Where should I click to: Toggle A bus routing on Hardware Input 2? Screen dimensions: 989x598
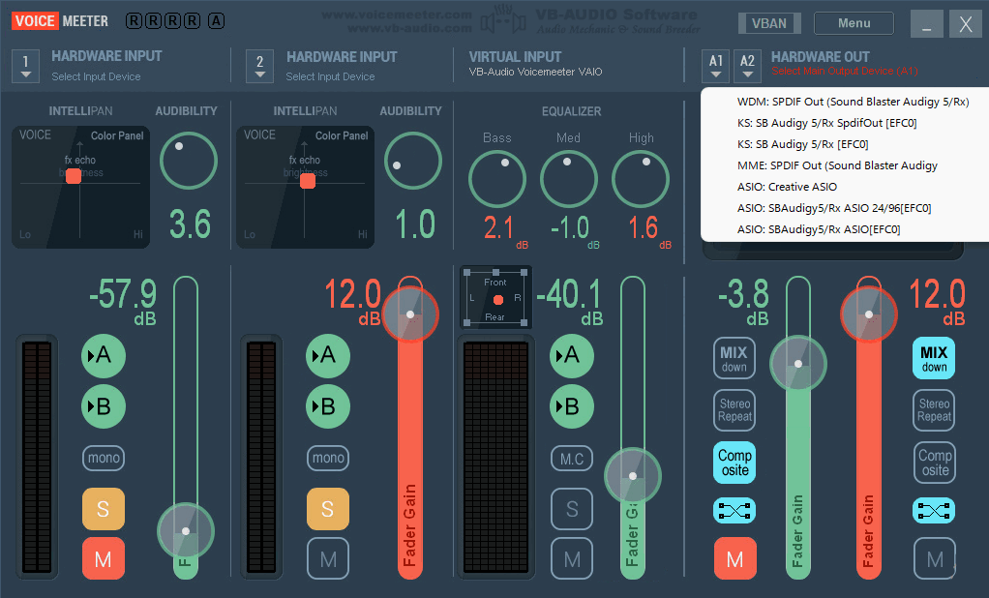tap(328, 356)
